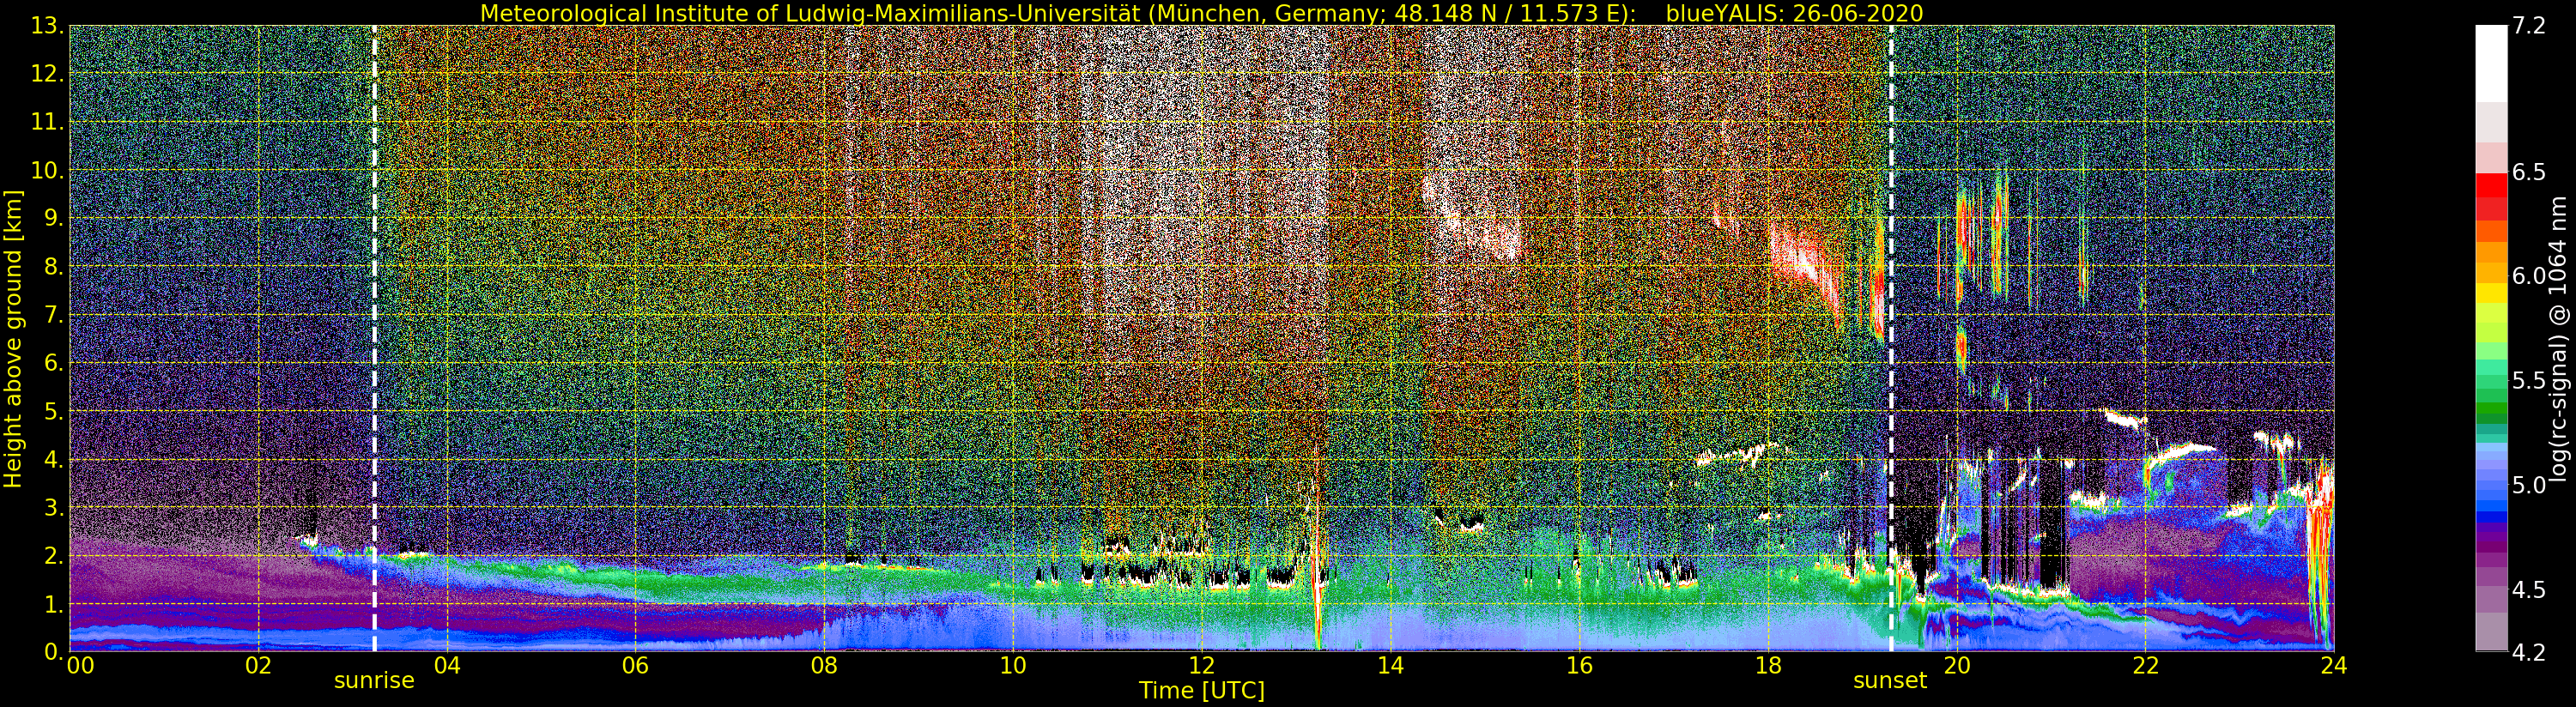
Task: Click the 'Height above ground [km]' axis label
Action: (x=13, y=338)
